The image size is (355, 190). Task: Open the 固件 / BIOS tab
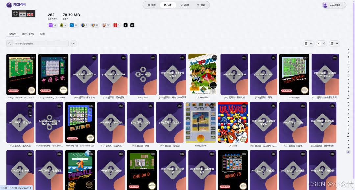[28, 34]
